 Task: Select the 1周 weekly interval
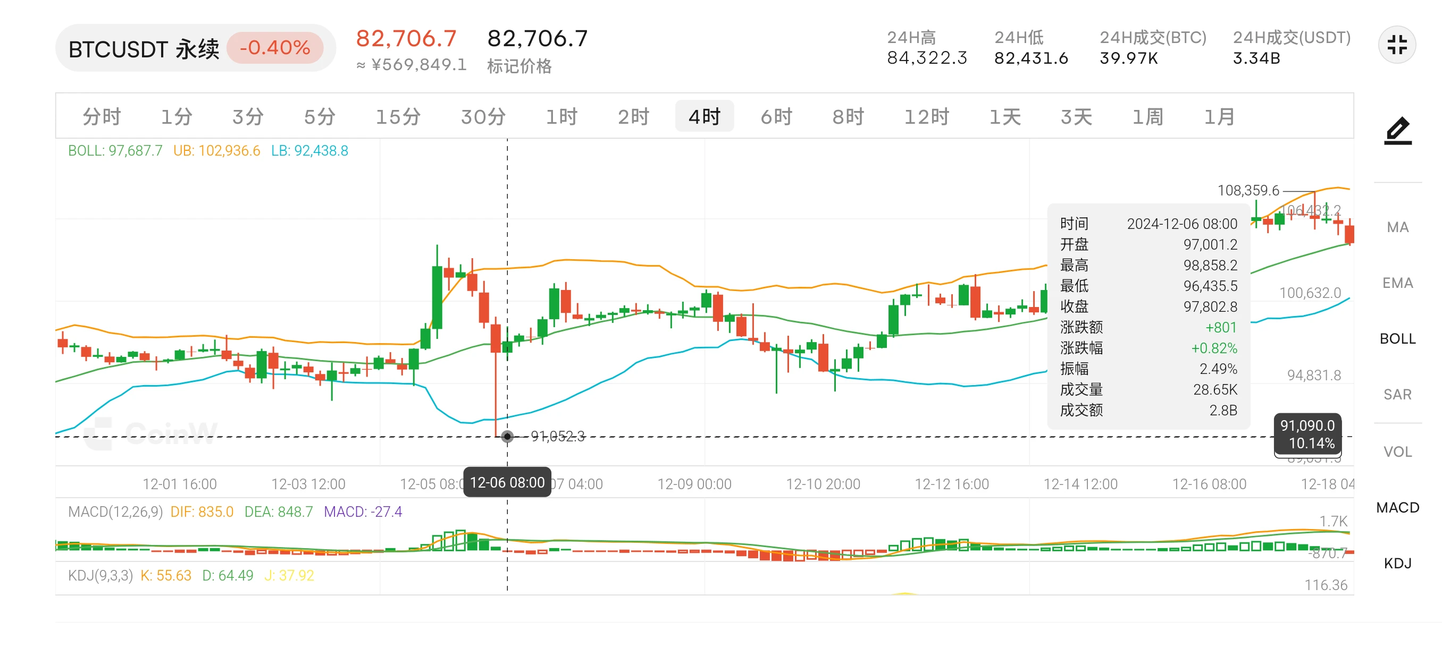pyautogui.click(x=1147, y=116)
